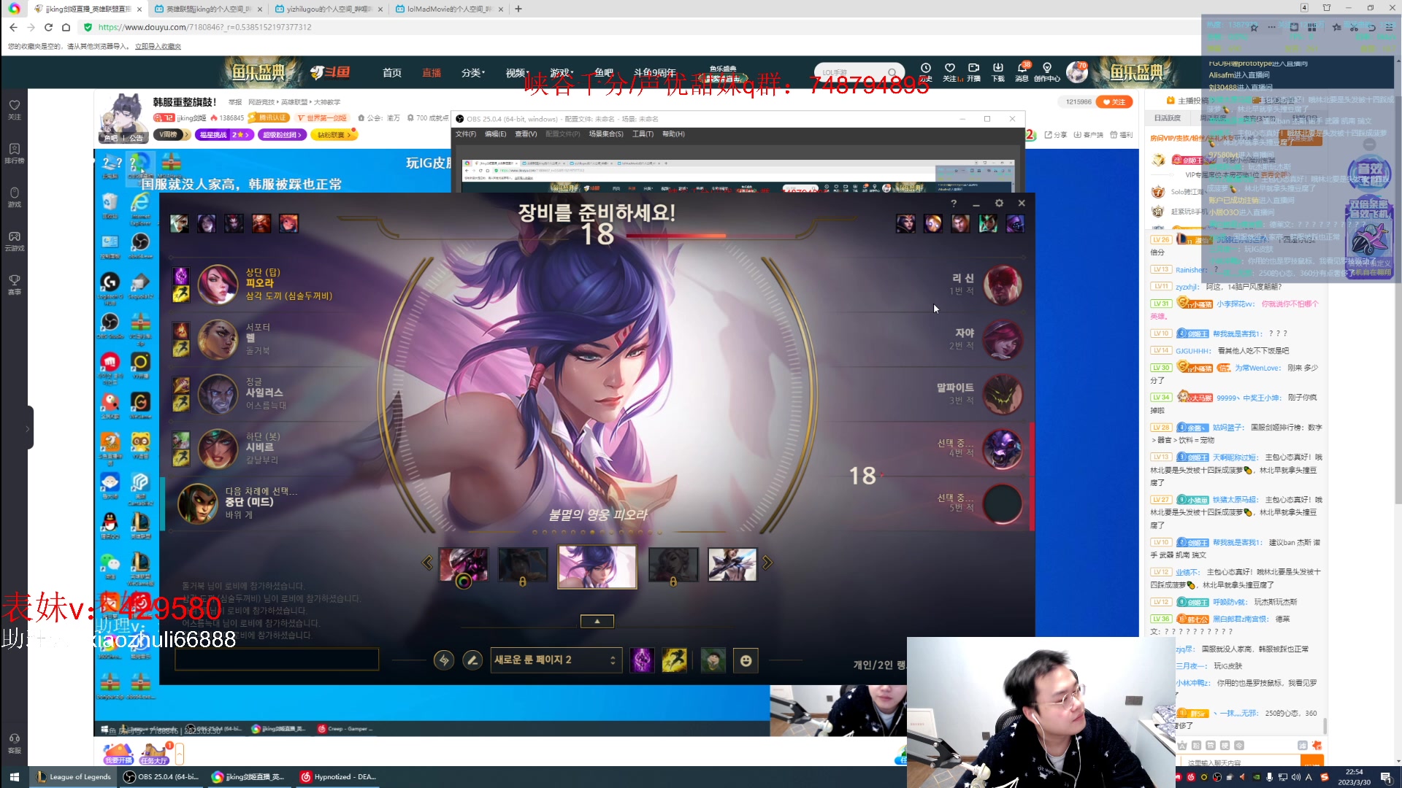Click League of Legends in Windows taskbar

[74, 777]
